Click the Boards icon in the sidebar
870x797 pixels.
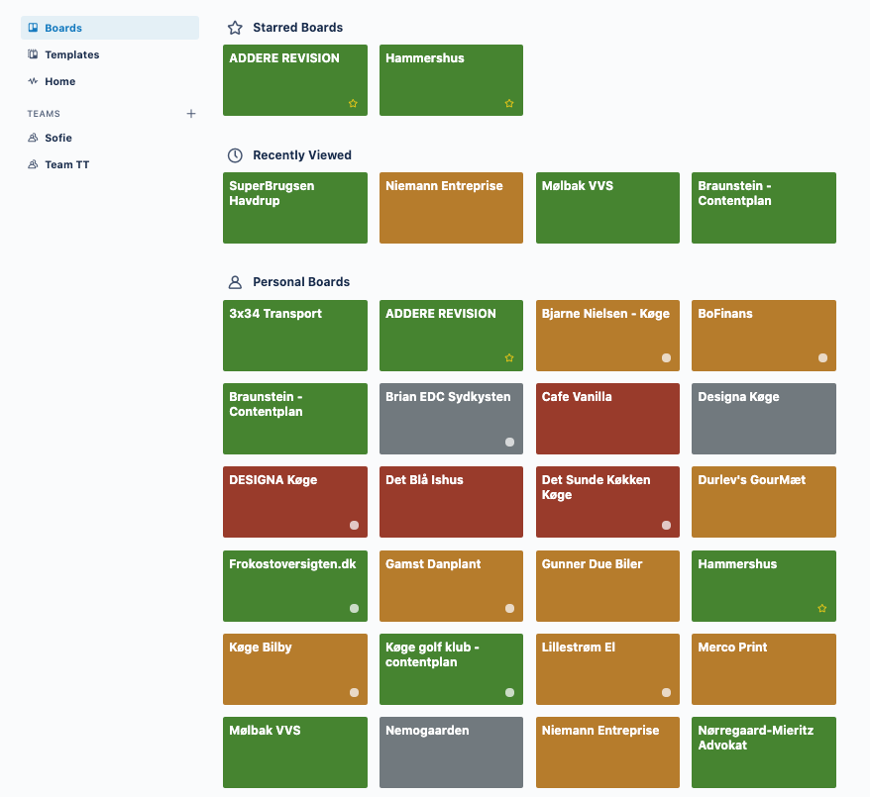(34, 28)
